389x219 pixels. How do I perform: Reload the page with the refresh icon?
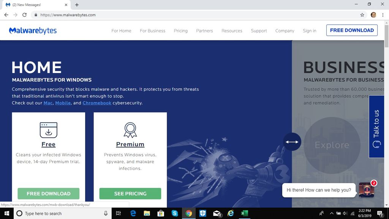[24, 15]
